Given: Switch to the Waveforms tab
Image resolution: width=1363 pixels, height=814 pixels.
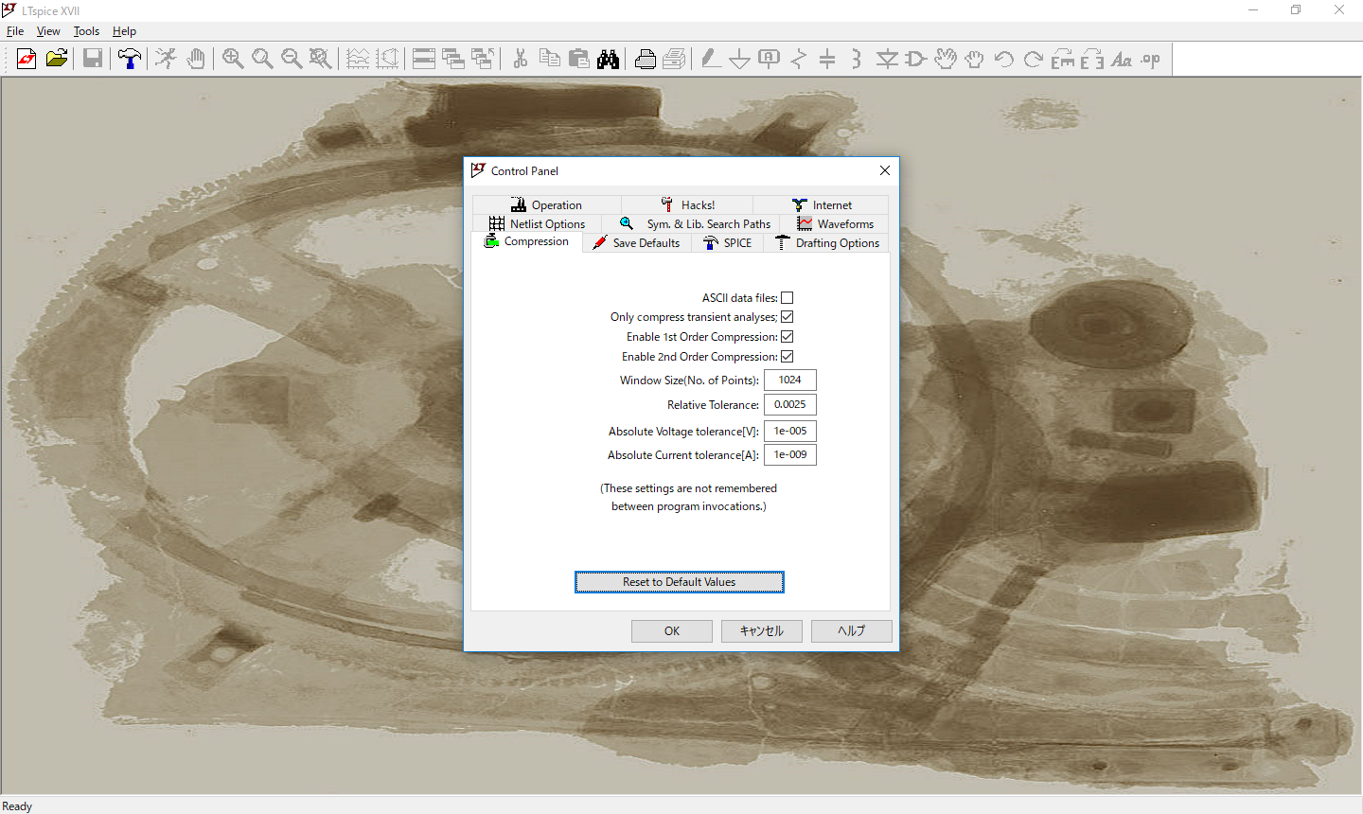Looking at the screenshot, I should tap(835, 224).
